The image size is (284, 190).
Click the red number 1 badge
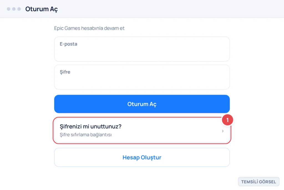click(227, 120)
